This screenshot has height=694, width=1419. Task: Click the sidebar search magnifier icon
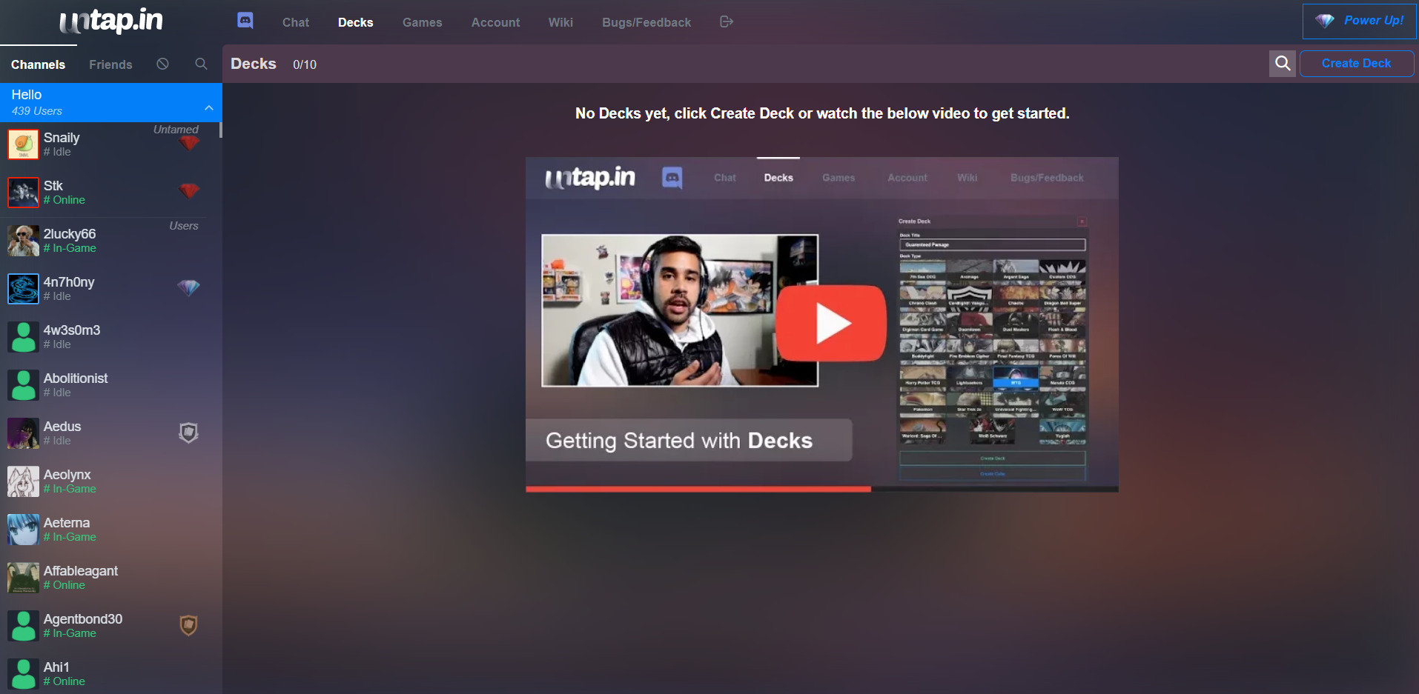(x=201, y=64)
